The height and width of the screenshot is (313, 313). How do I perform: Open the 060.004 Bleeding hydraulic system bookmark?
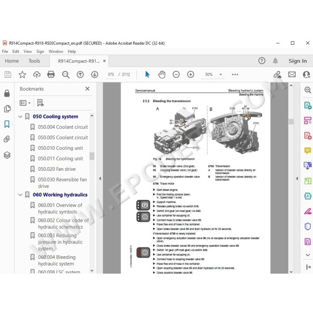[57, 260]
